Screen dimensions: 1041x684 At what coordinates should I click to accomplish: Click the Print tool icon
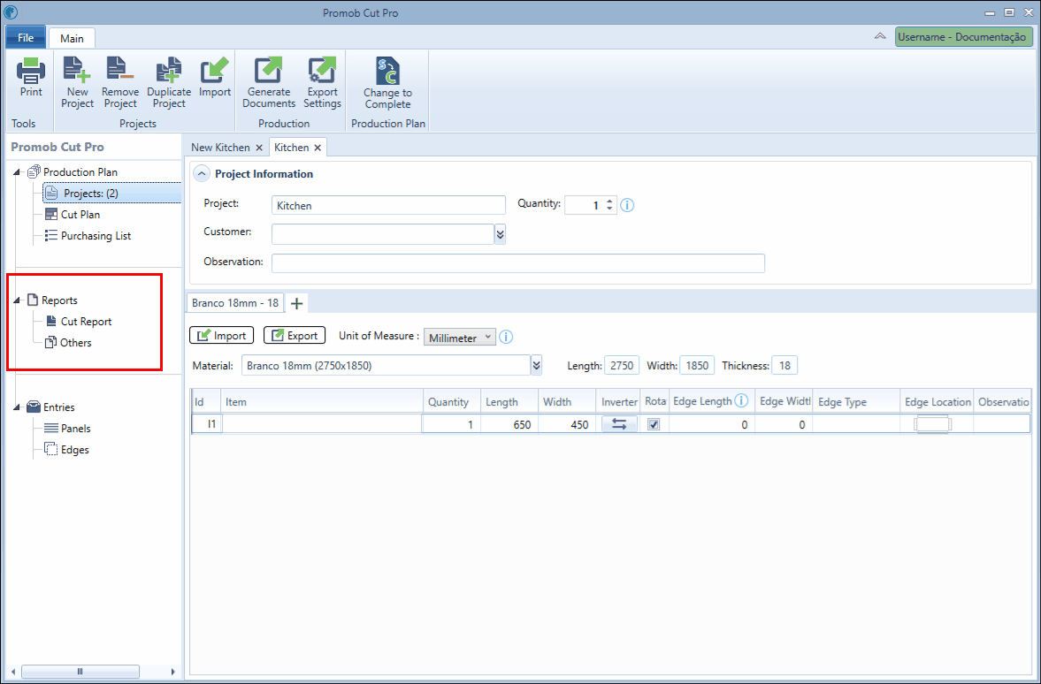coord(31,71)
